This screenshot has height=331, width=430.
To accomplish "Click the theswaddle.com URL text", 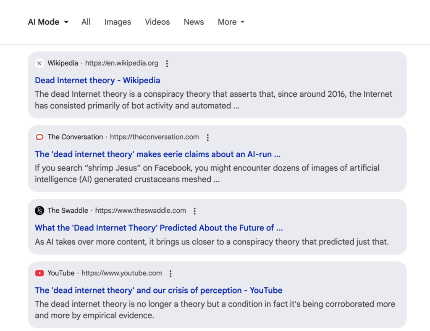I will point(140,211).
